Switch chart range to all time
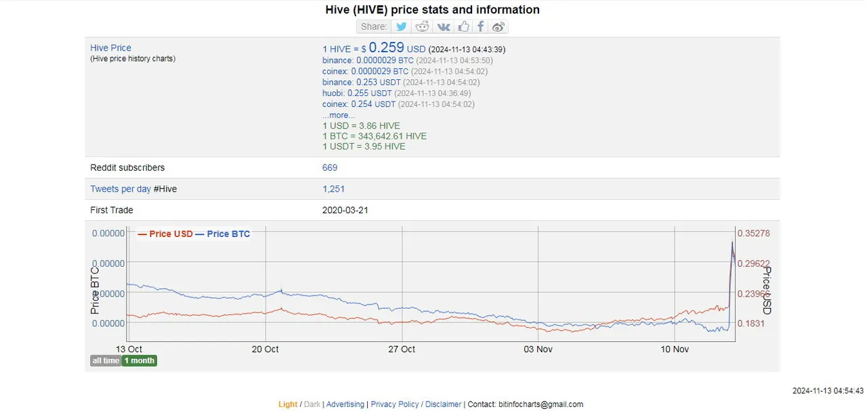This screenshot has width=867, height=411. coord(106,361)
